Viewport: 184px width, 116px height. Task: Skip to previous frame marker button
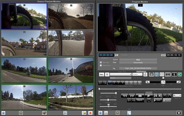(156, 96)
